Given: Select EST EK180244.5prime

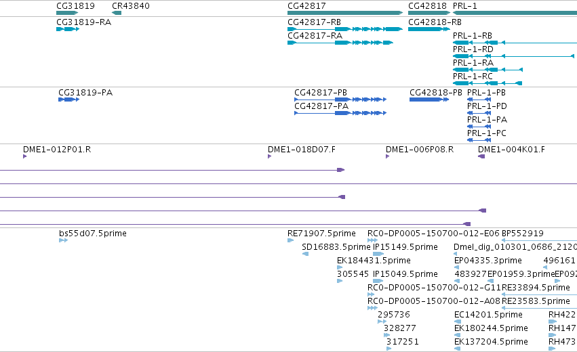Looking at the screenshot, I should (x=458, y=336).
